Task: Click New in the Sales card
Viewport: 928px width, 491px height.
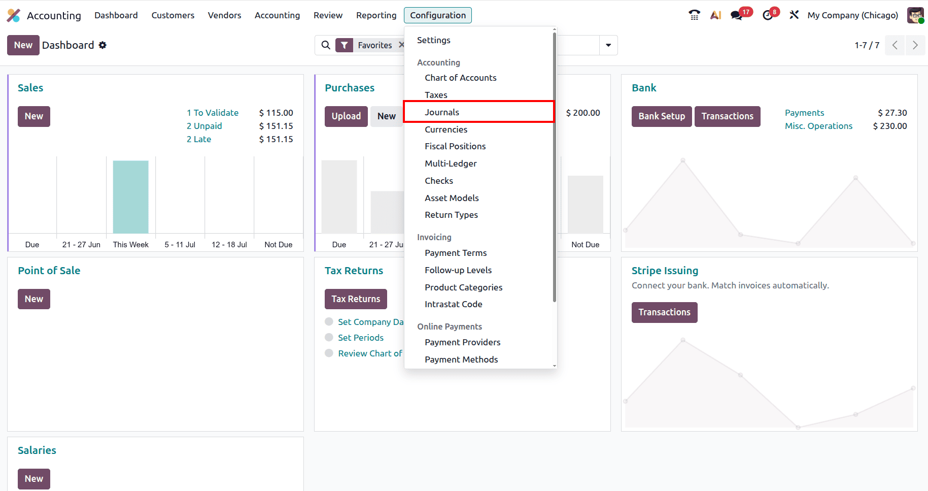Action: 34,116
